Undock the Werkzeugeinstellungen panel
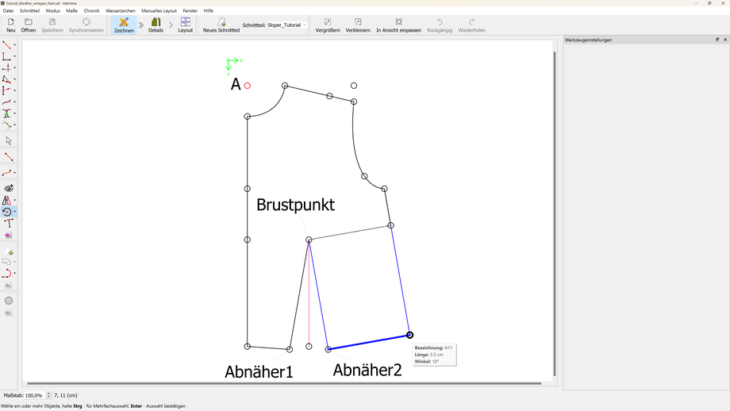This screenshot has width=730, height=411. 717,40
